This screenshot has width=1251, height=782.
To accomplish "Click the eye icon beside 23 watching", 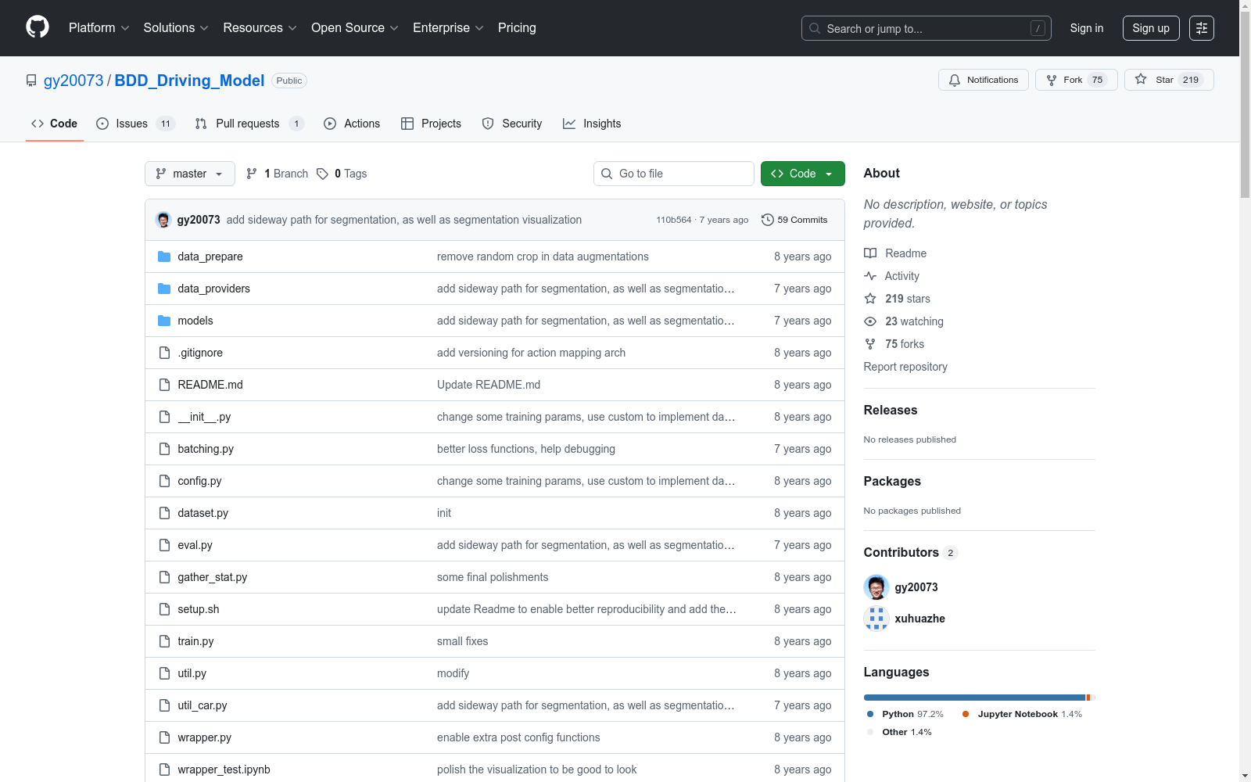I will coord(870,321).
